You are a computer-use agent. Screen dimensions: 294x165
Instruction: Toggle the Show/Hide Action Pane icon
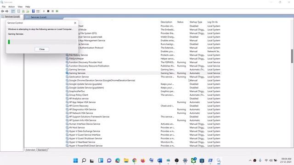pyautogui.click(x=38, y=11)
